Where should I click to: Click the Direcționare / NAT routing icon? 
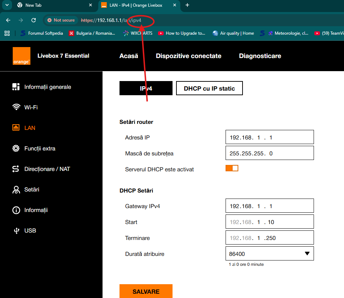(x=16, y=169)
